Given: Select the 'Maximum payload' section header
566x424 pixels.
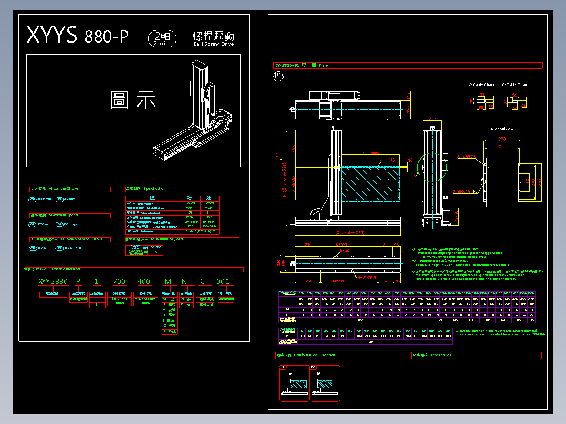Looking at the screenshot, I should tap(182, 240).
